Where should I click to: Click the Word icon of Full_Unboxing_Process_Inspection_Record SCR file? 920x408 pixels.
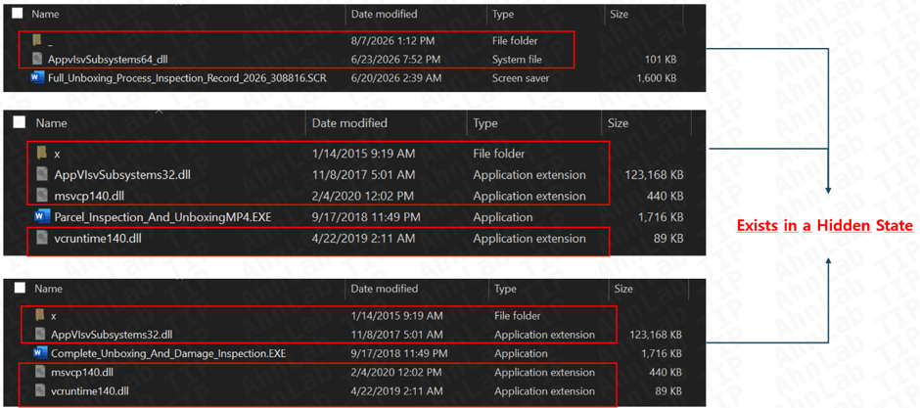pyautogui.click(x=38, y=77)
